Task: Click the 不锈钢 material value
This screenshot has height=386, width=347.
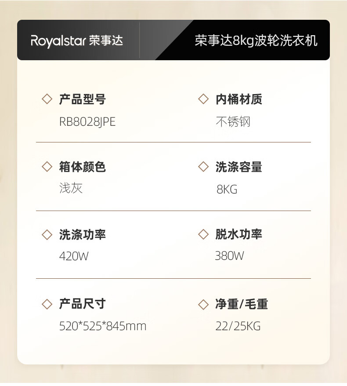Action: tap(233, 122)
